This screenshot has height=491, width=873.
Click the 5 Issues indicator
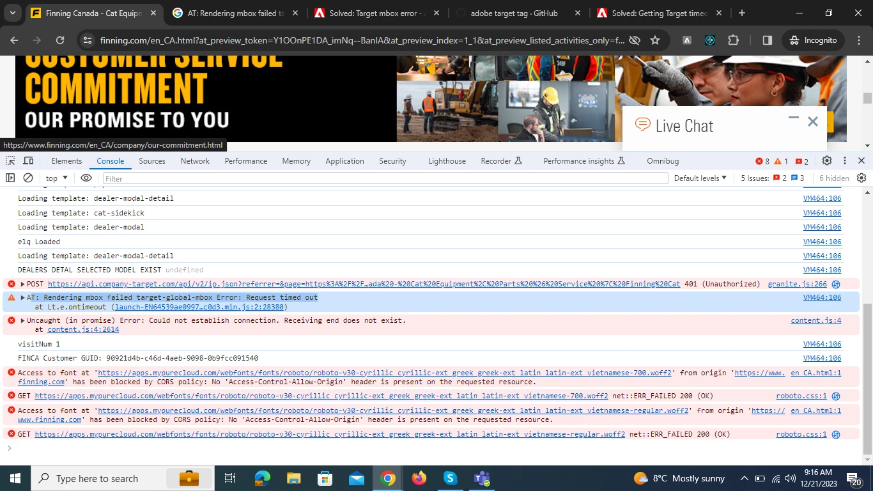[773, 178]
